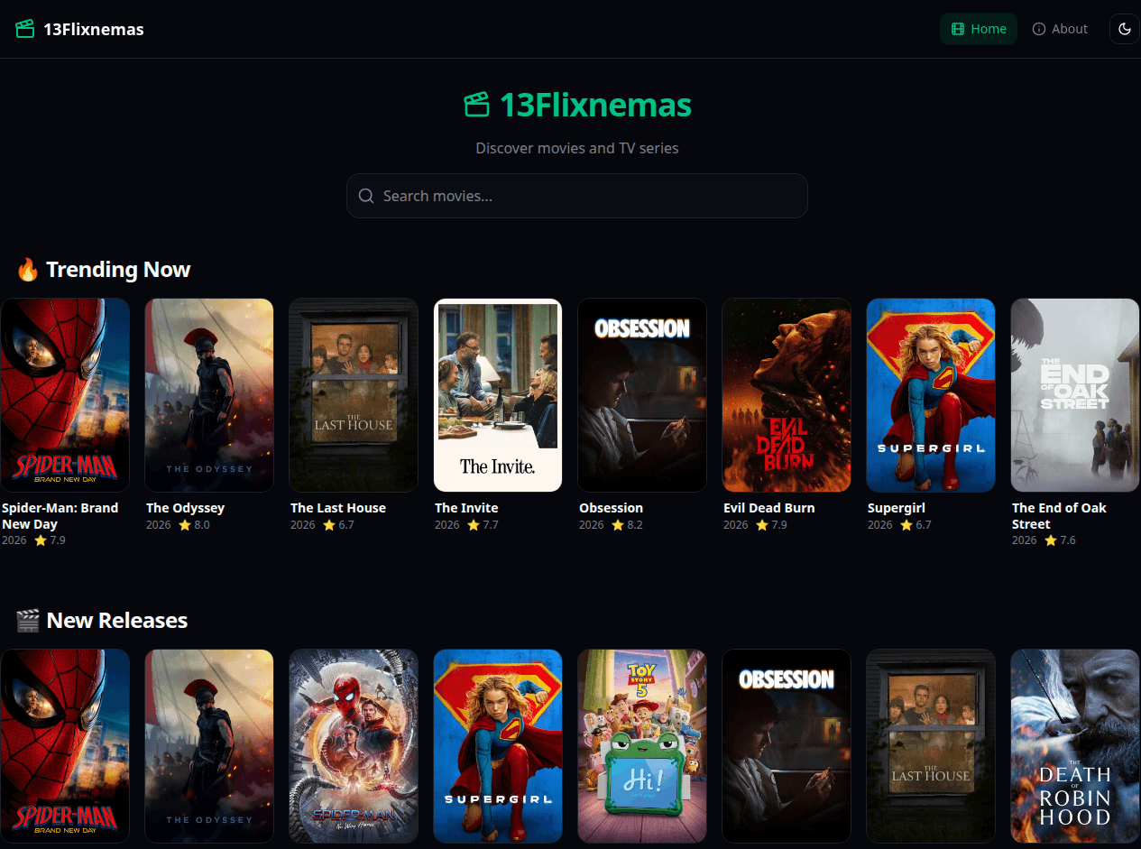This screenshot has height=849, width=1141.
Task: Toggle the dark mode moon icon
Action: (1125, 29)
